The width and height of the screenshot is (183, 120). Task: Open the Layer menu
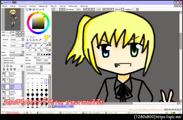32,6
